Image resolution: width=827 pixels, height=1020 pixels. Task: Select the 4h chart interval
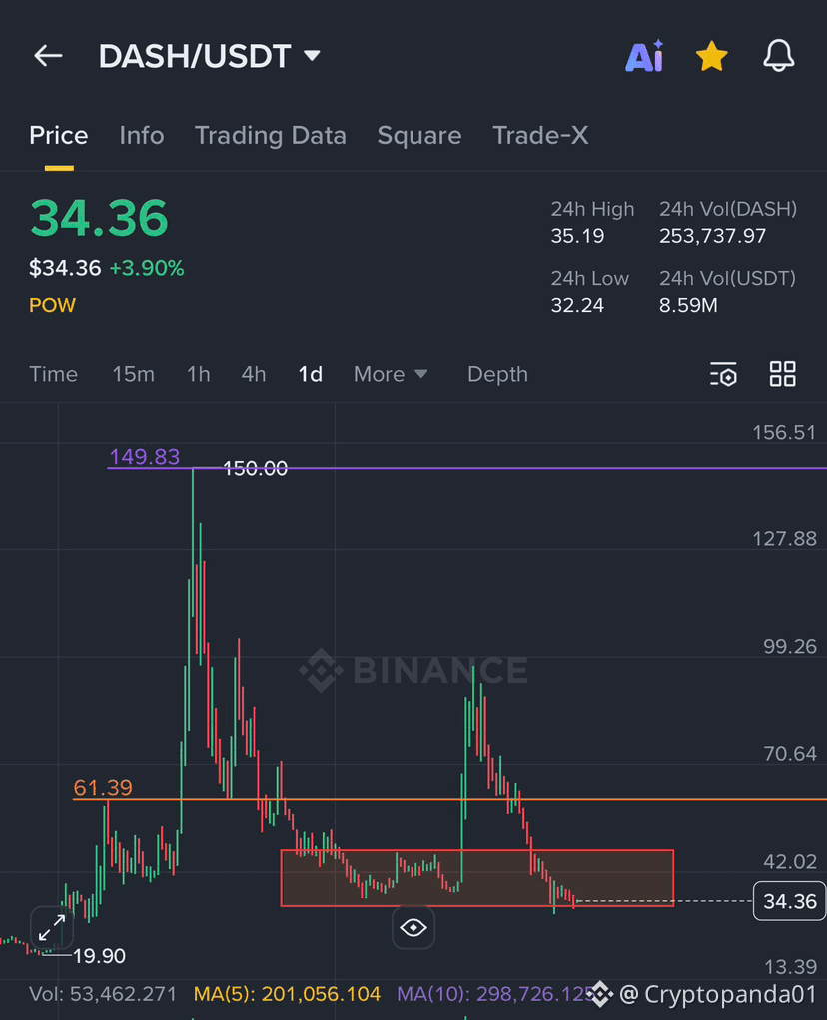[x=254, y=374]
